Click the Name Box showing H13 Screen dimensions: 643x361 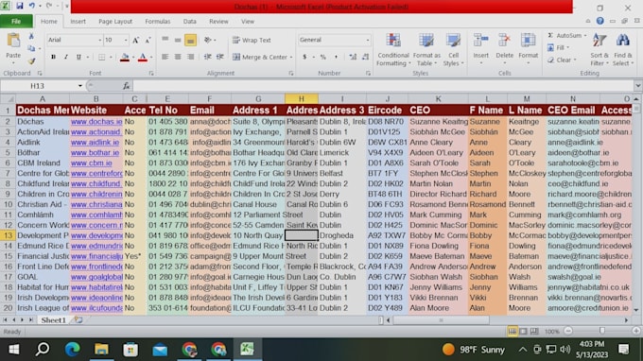[38, 86]
